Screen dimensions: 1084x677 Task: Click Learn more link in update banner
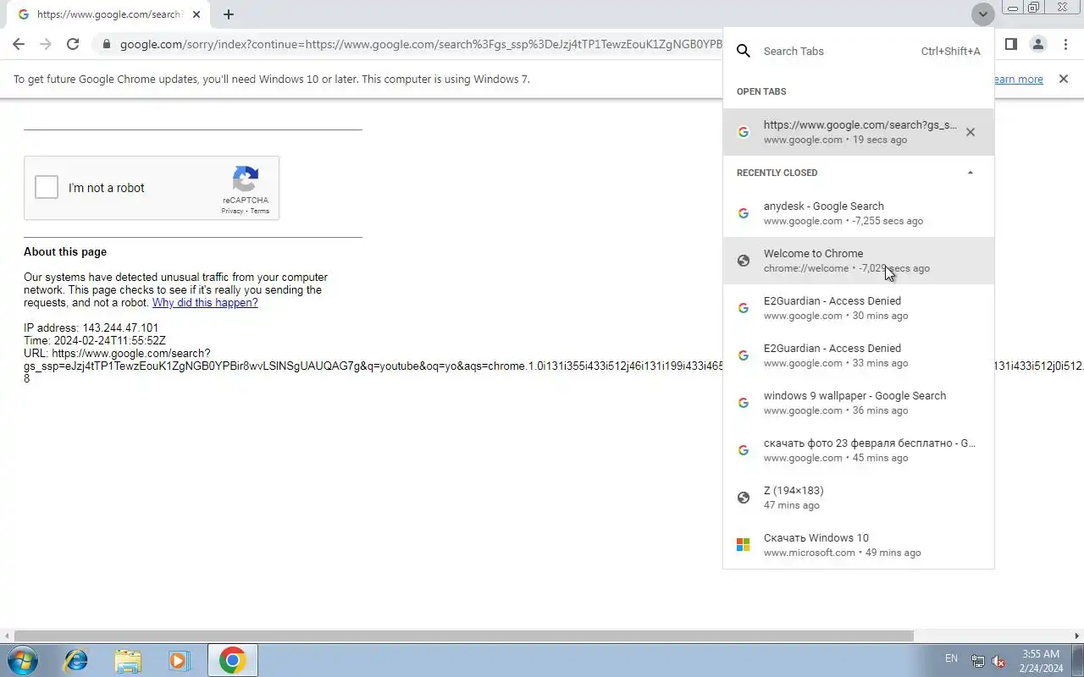1019,79
